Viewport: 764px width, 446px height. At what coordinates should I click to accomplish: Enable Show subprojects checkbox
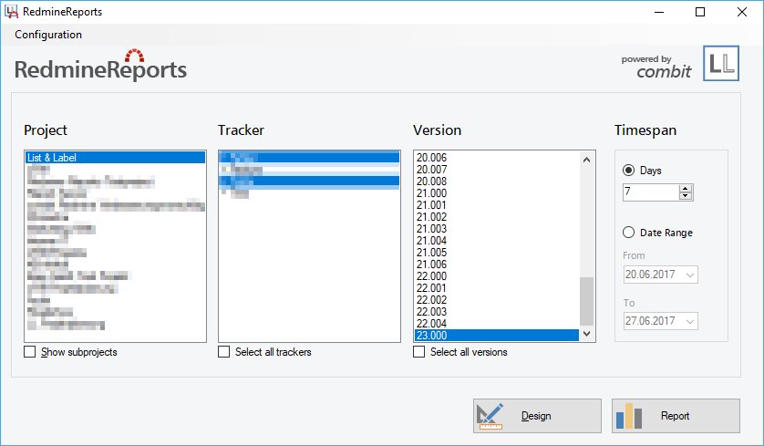(30, 352)
